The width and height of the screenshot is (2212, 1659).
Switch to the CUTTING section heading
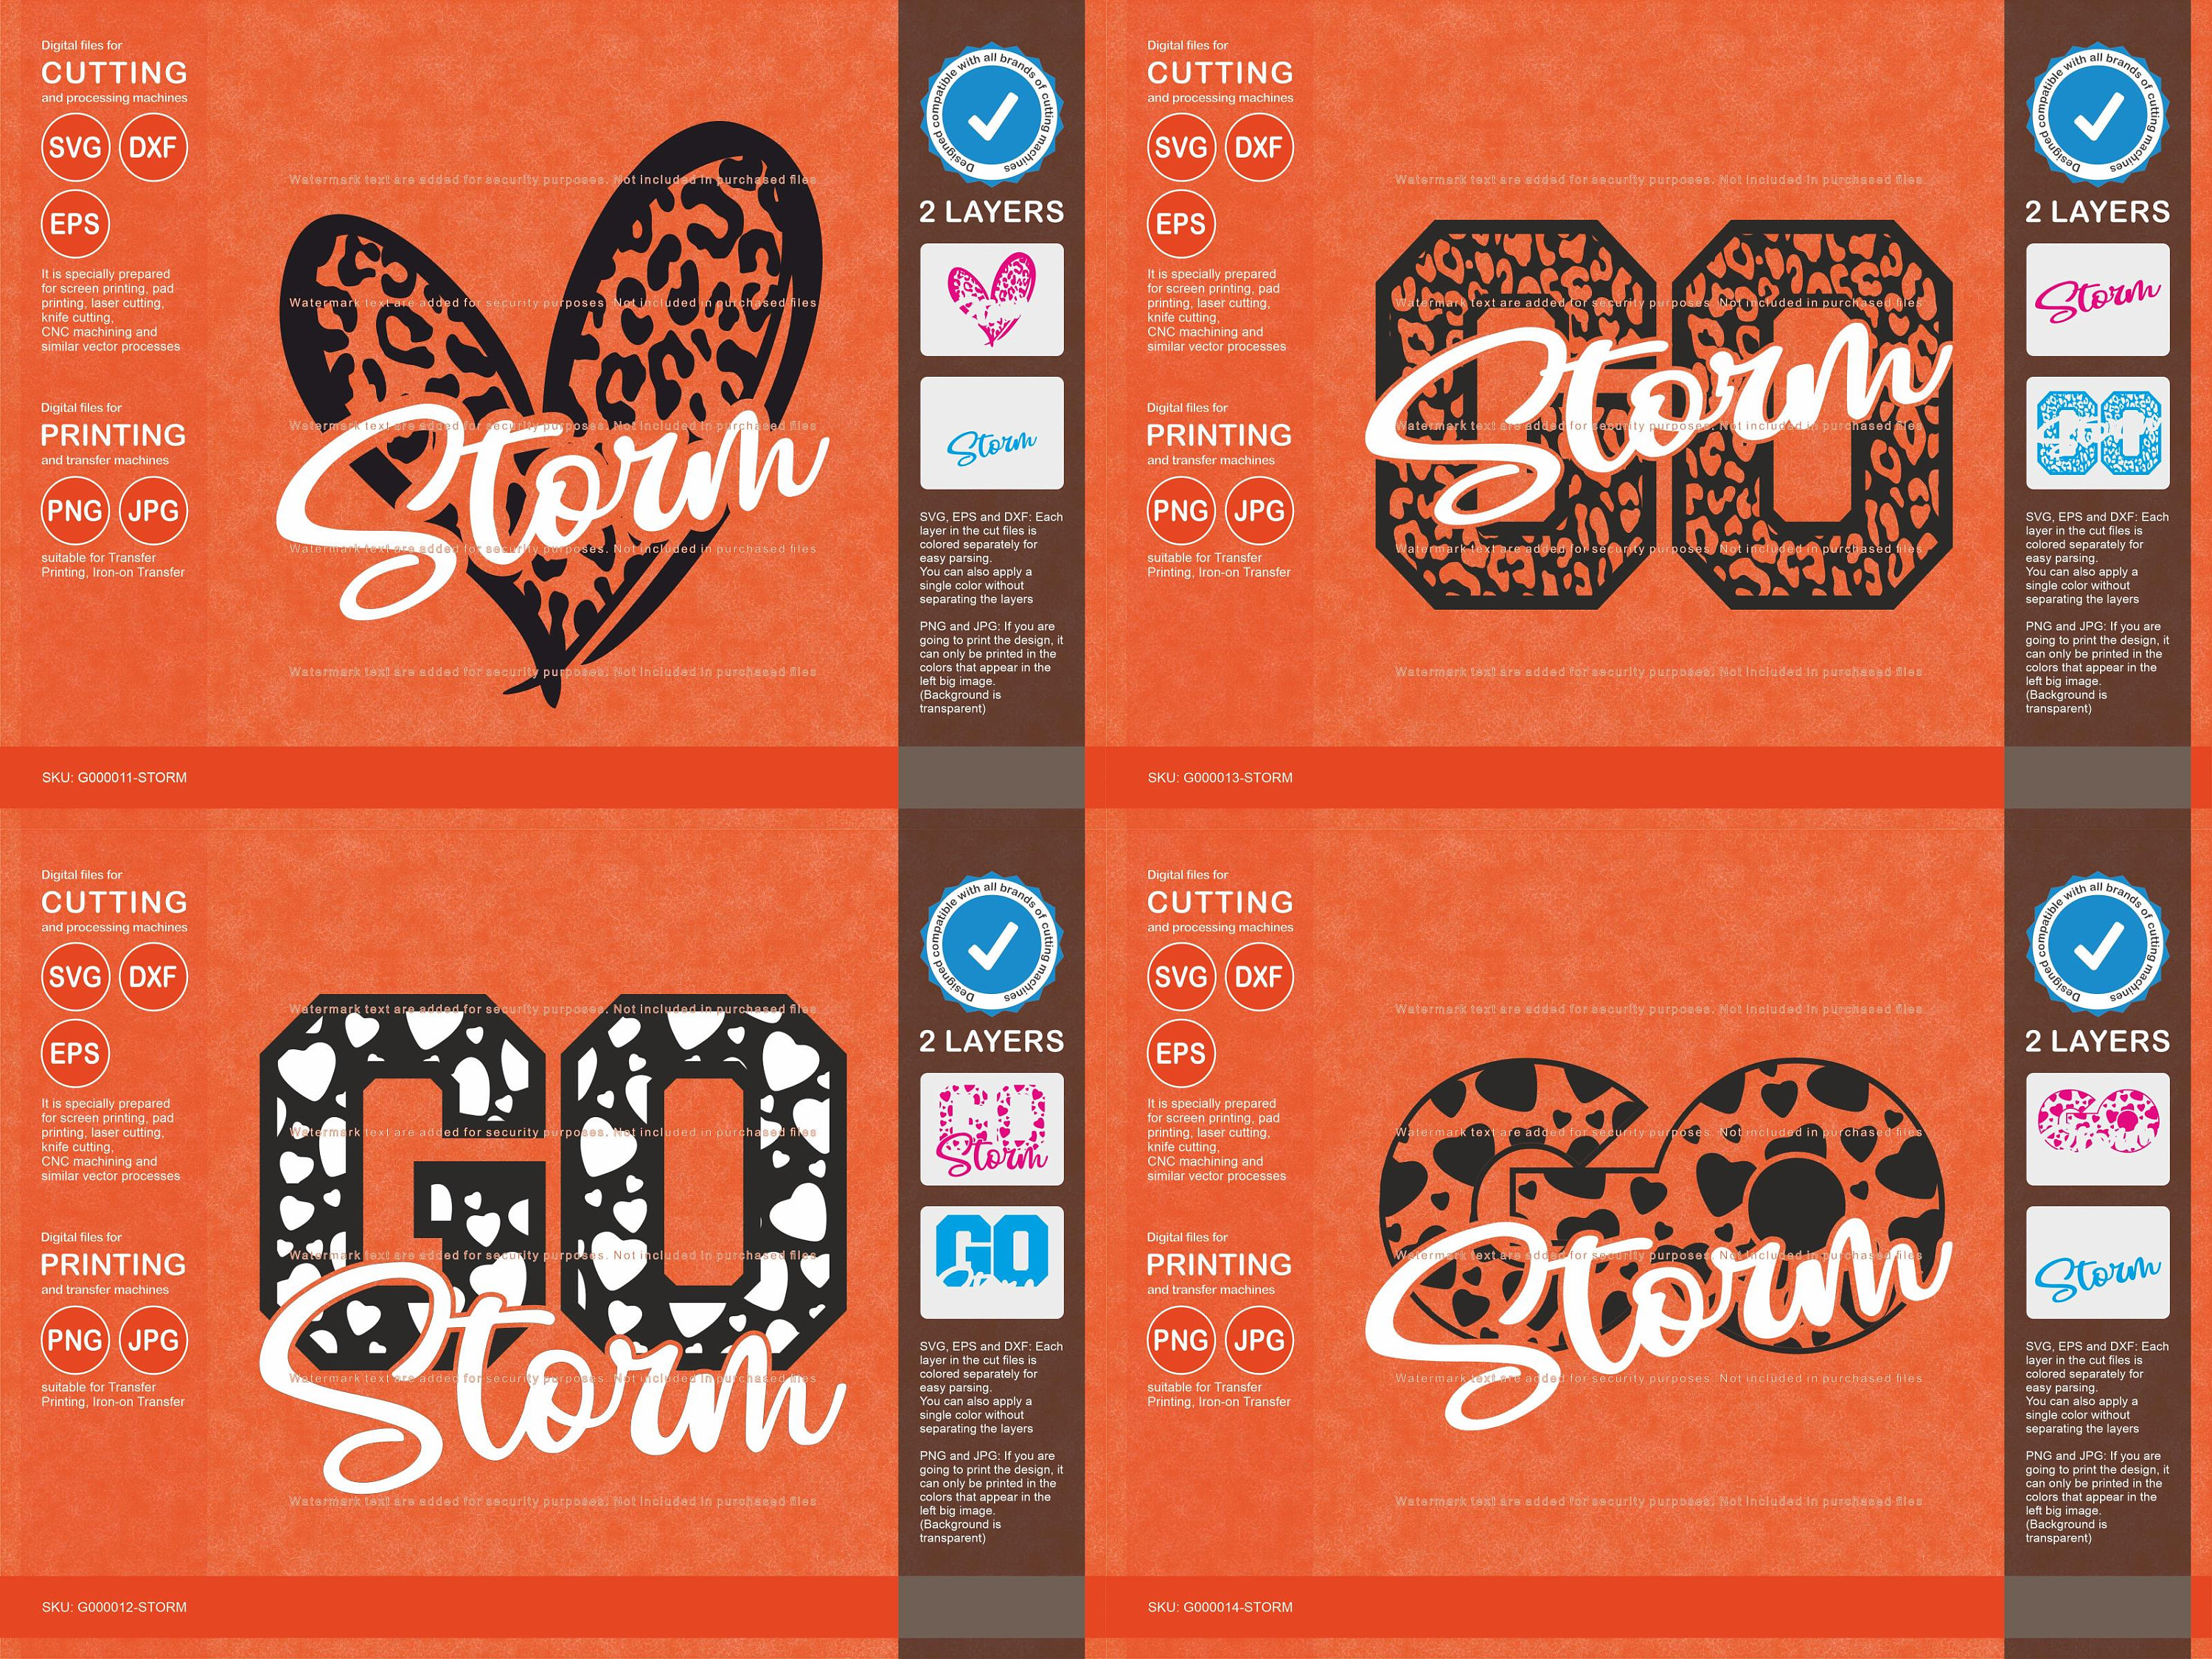113,72
